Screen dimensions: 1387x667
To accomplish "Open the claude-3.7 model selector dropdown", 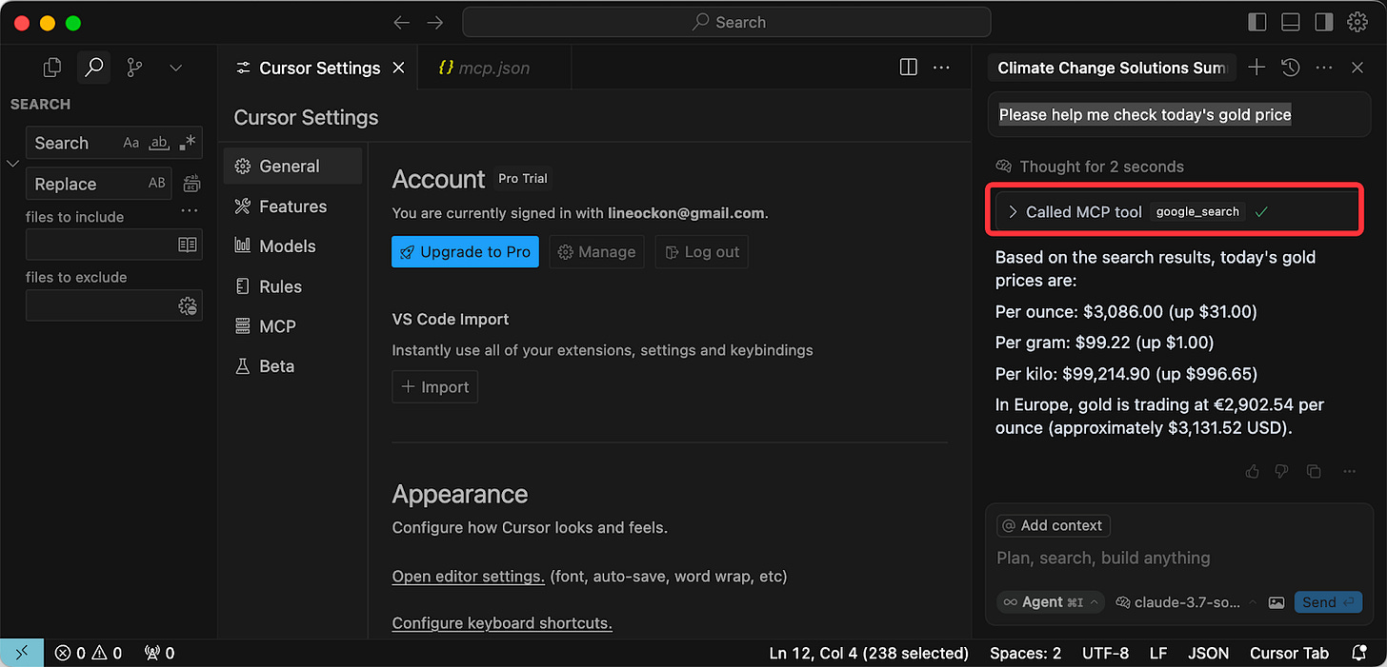I will 1187,602.
